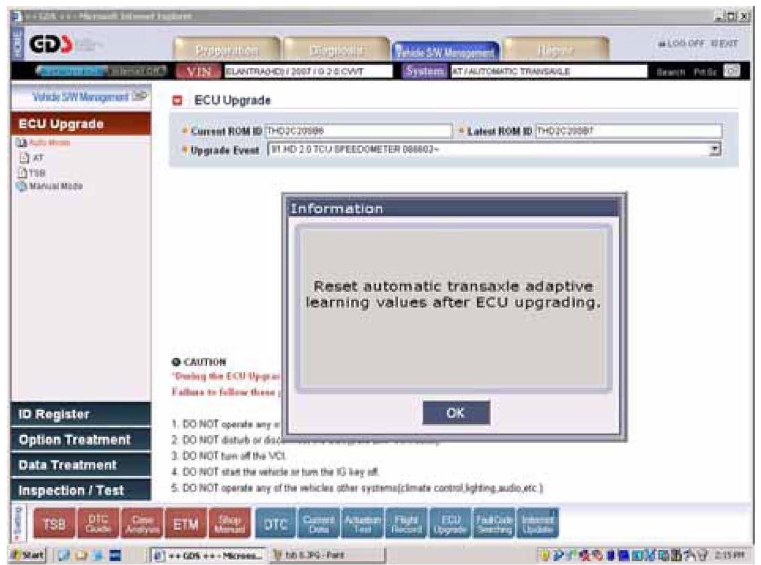Expand the Option Treatment section
This screenshot has width=761, height=565.
[80, 439]
